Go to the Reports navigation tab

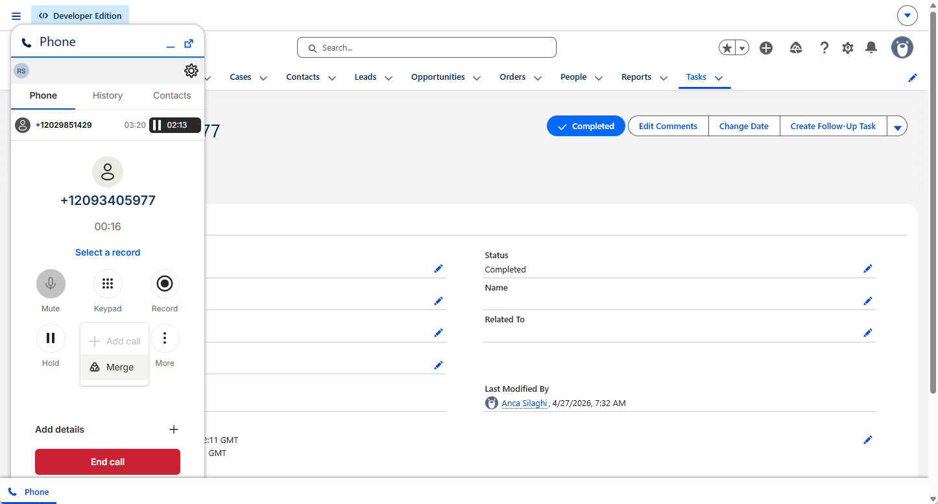point(636,77)
